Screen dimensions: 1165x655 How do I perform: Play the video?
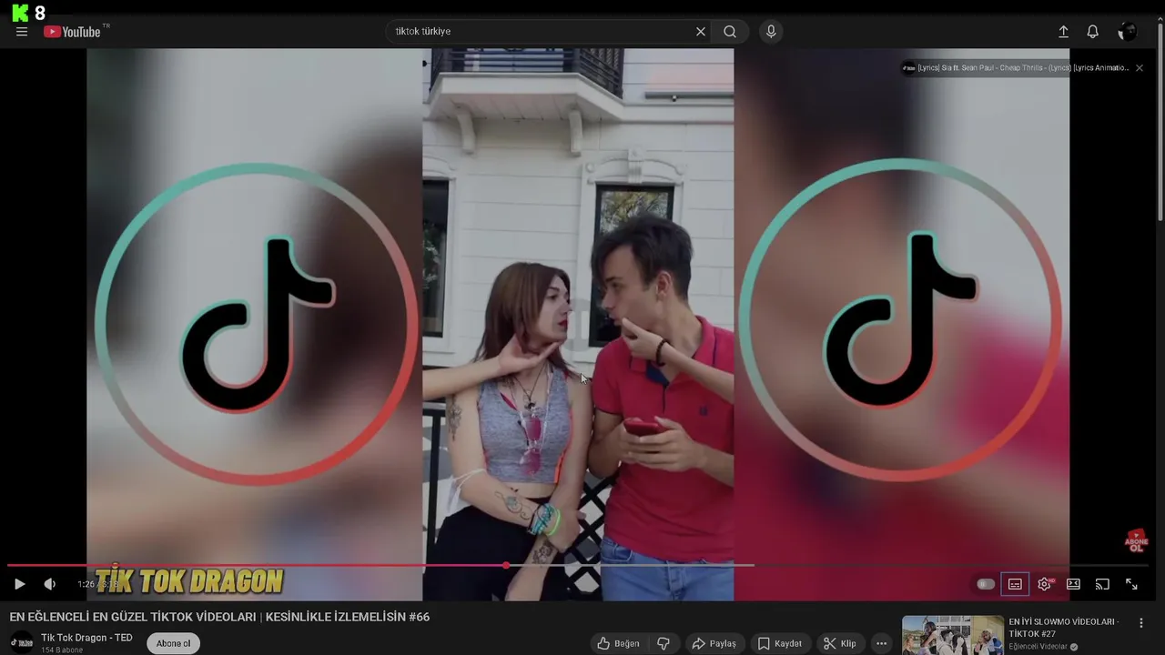point(19,584)
